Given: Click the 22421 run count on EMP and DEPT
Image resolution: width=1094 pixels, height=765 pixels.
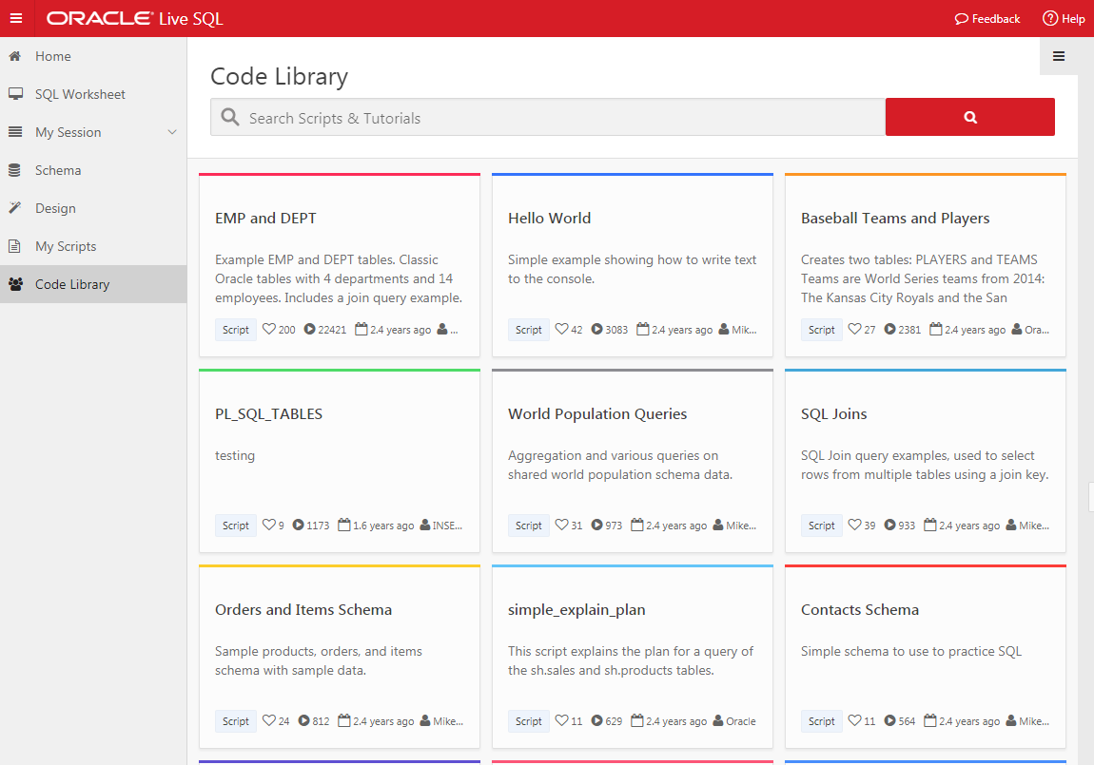Looking at the screenshot, I should point(332,330).
